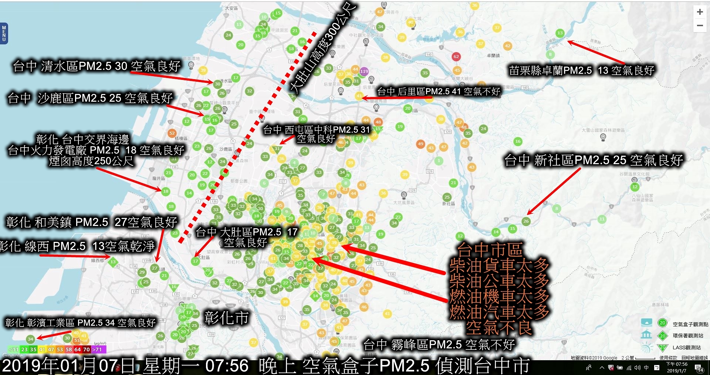Image resolution: width=710 pixels, height=375 pixels.
Task: Select the green 30 marker in 清水區
Action: tap(218, 84)
